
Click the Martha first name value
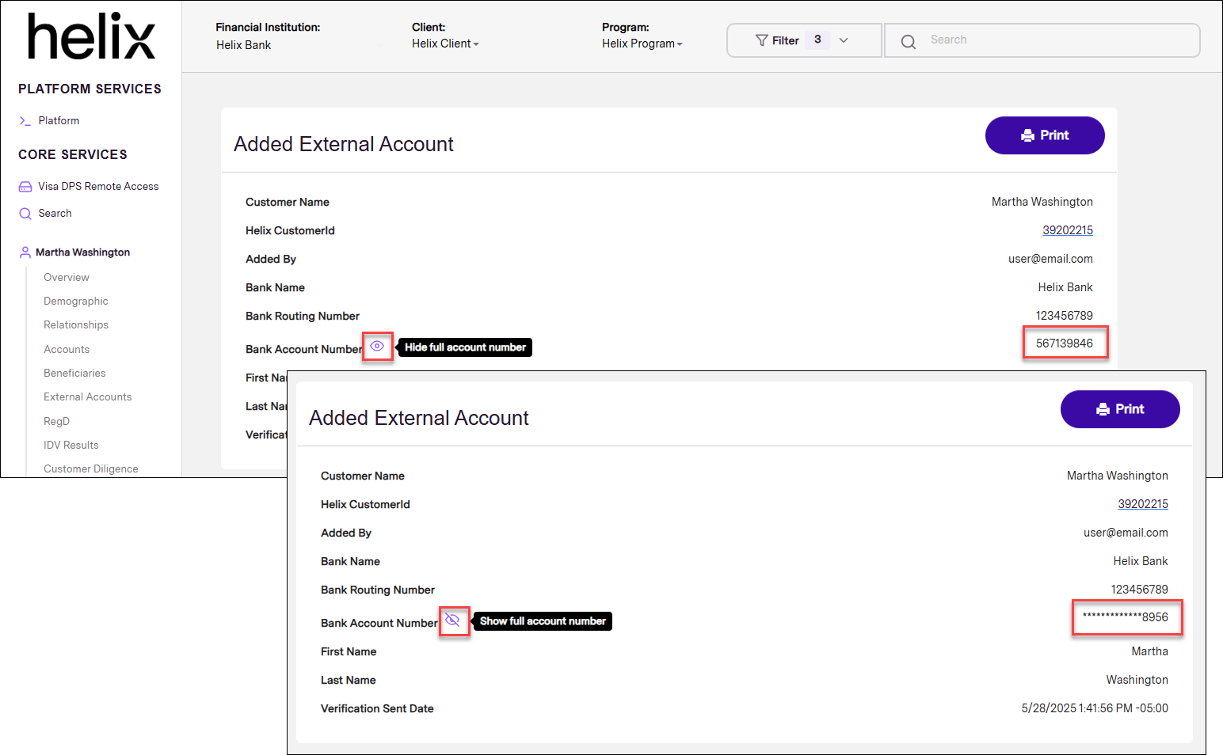coord(1150,651)
